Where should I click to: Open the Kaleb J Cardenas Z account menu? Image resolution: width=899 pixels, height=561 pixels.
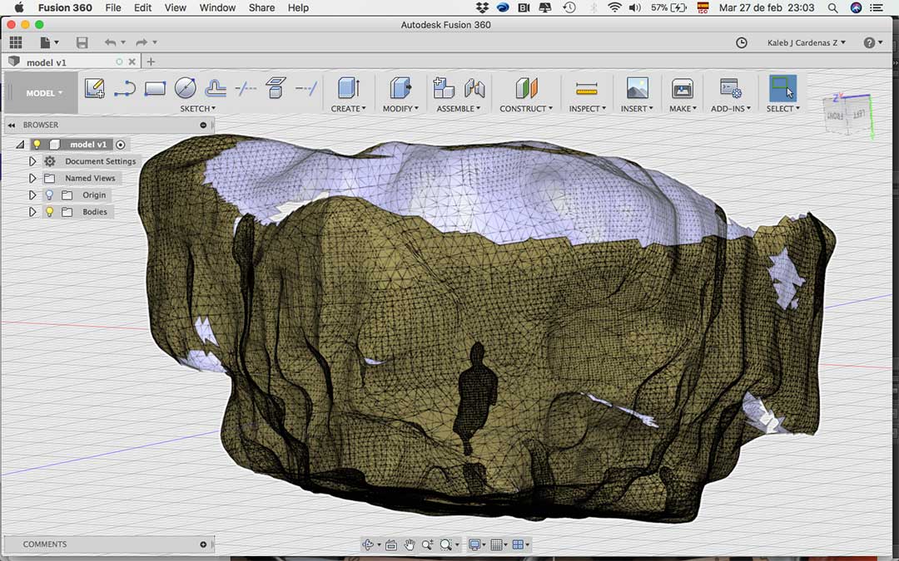coord(806,42)
